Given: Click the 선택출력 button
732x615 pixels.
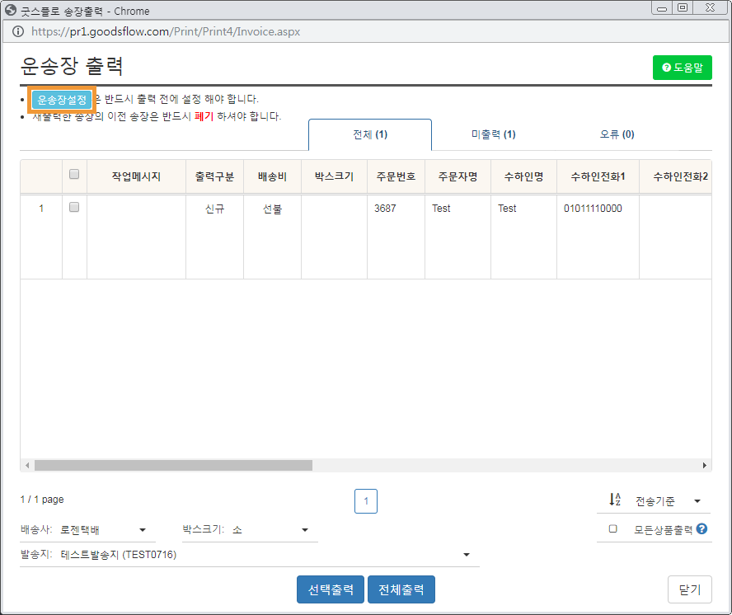Looking at the screenshot, I should [x=331, y=589].
